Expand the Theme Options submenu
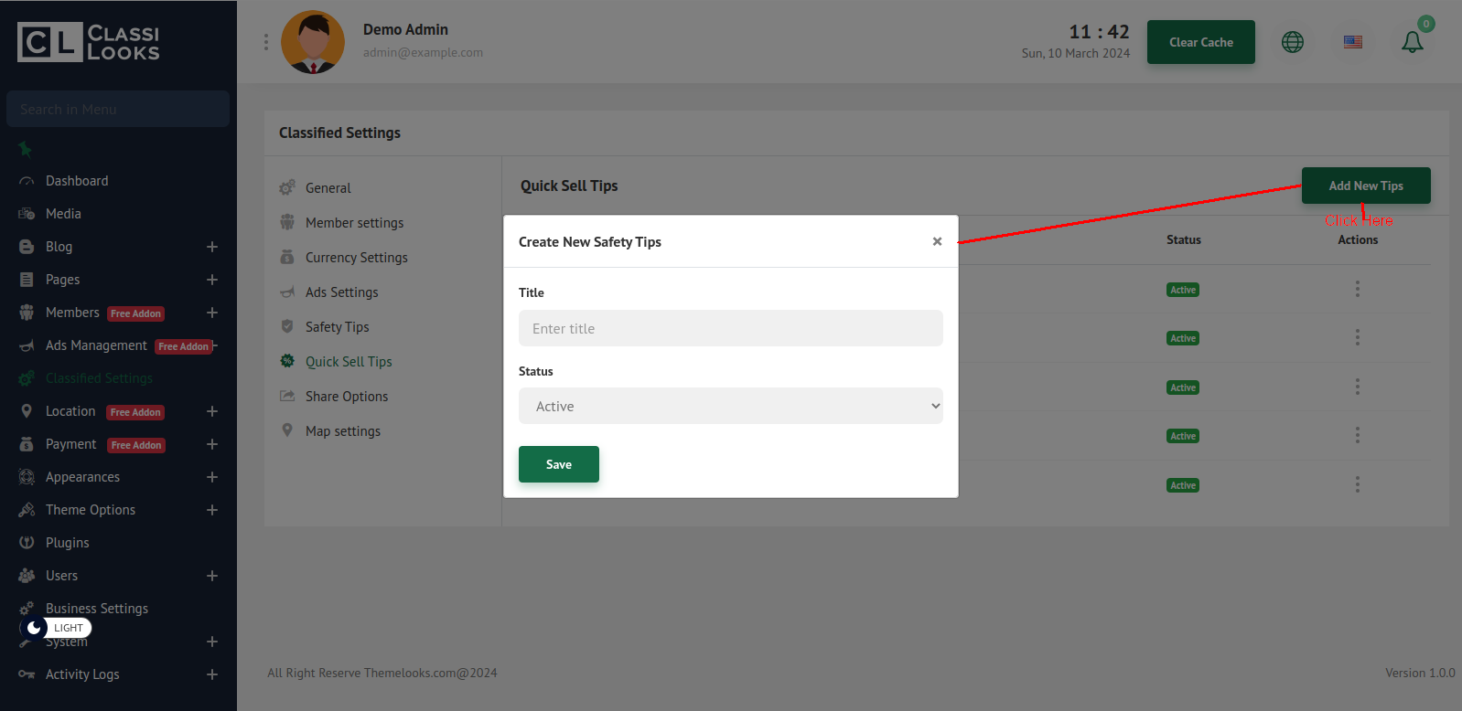The image size is (1462, 711). (x=212, y=510)
